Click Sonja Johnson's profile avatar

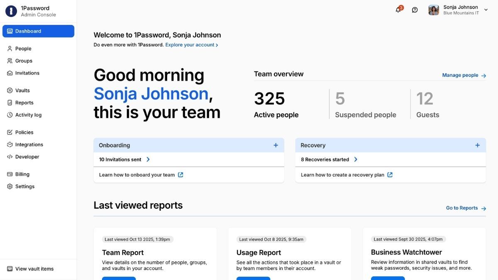(x=434, y=10)
